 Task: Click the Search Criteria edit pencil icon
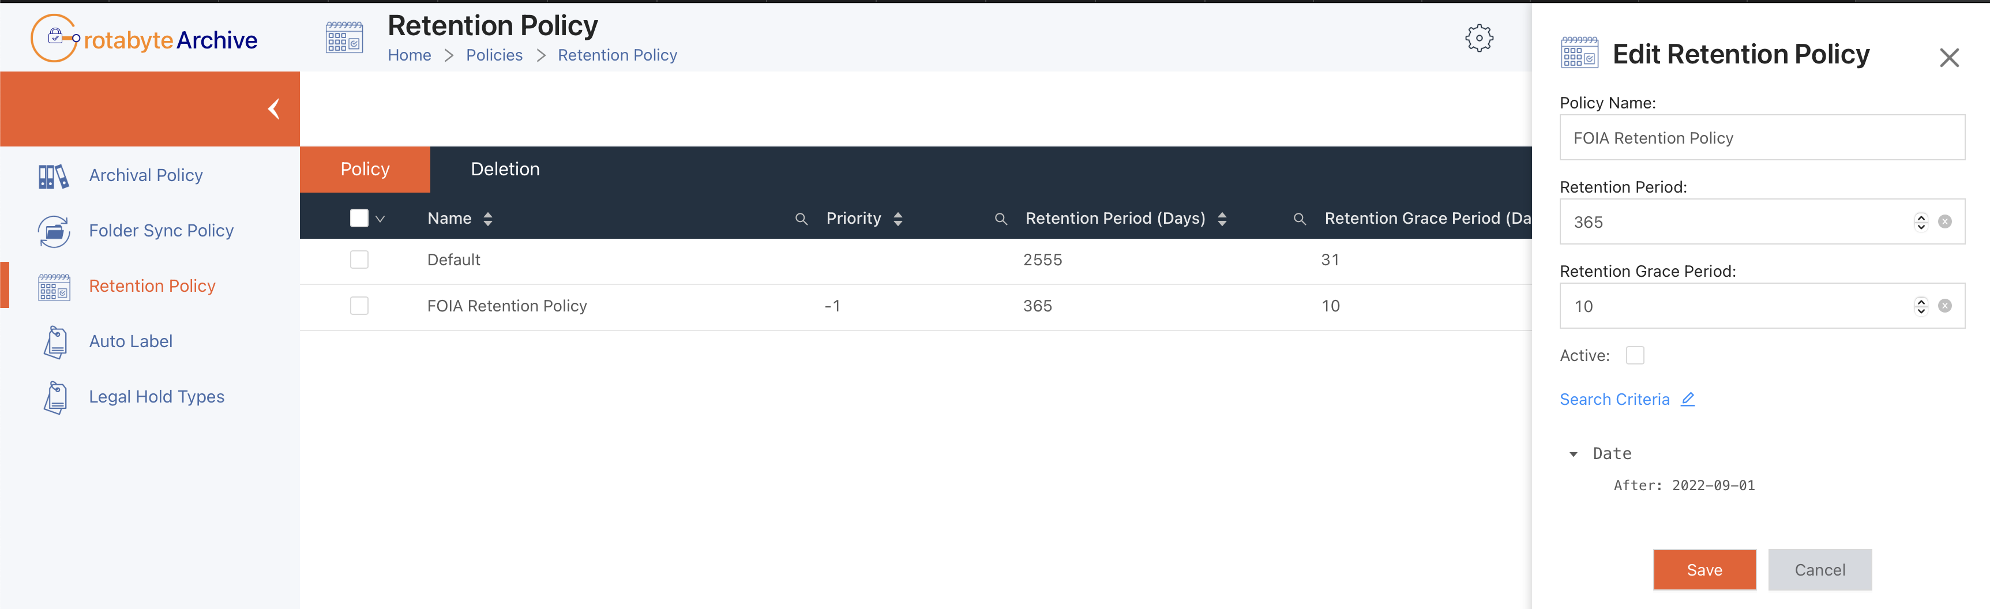click(x=1688, y=399)
